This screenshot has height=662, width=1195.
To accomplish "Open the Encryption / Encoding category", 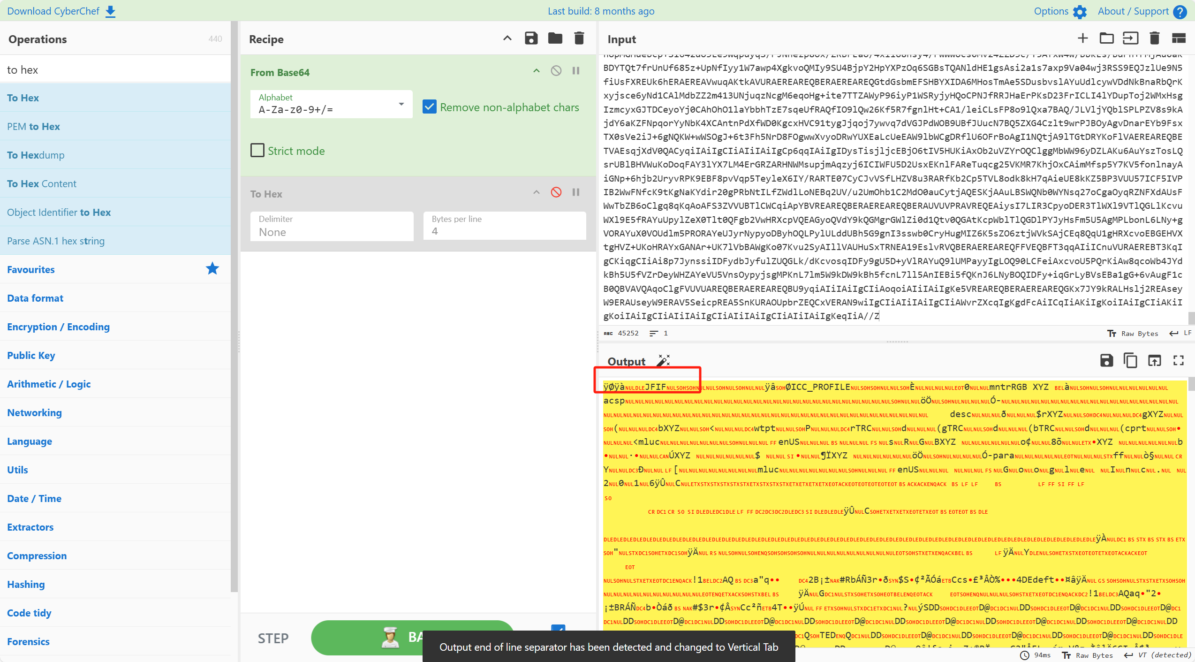I will 59,327.
